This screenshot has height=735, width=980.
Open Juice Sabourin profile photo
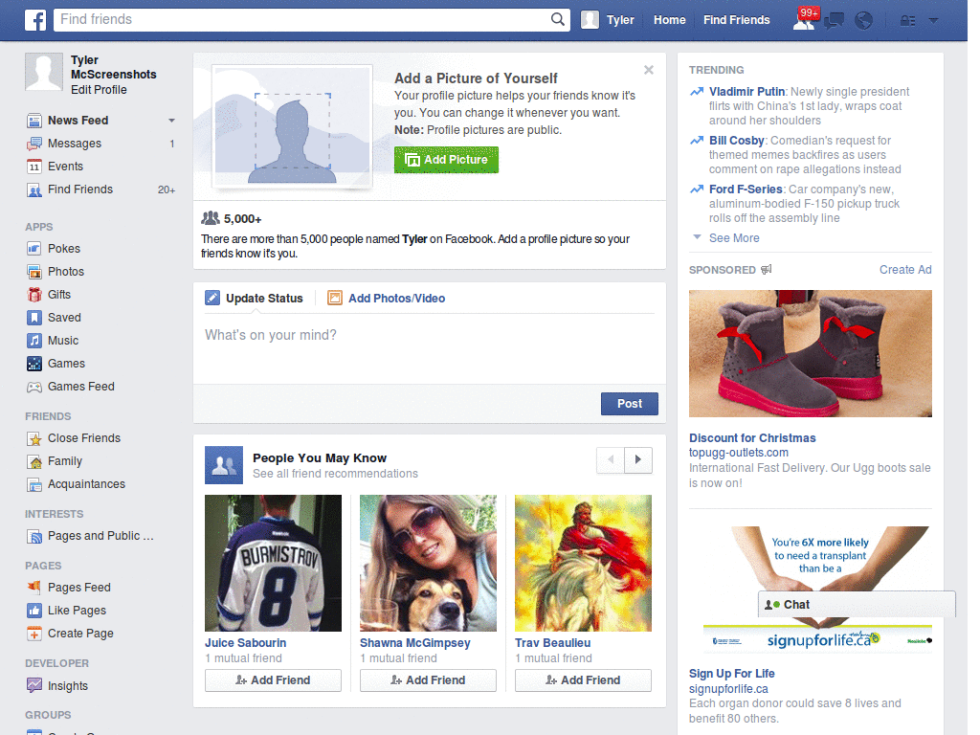(x=273, y=563)
